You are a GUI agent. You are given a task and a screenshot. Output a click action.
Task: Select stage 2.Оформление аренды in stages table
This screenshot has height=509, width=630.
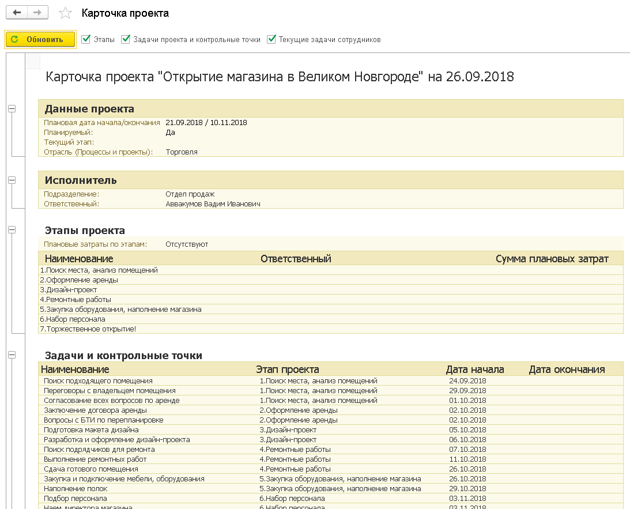[79, 280]
